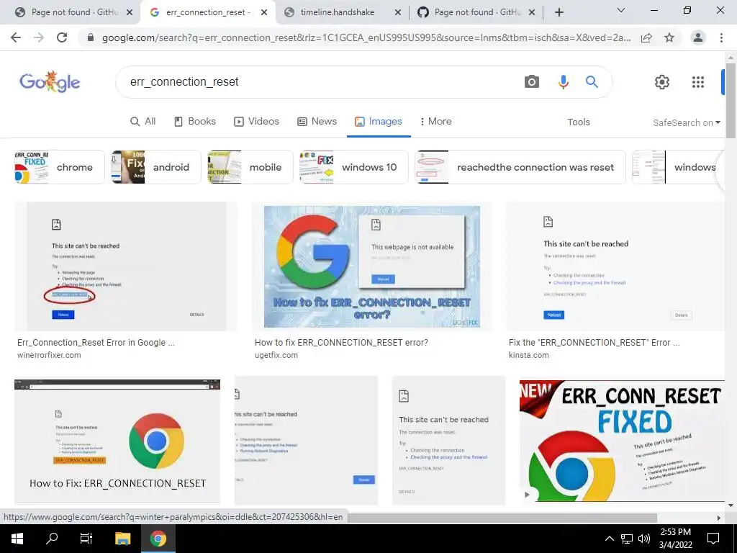Viewport: 737px width, 553px height.
Task: Close the timeline.handshake tab
Action: click(397, 12)
